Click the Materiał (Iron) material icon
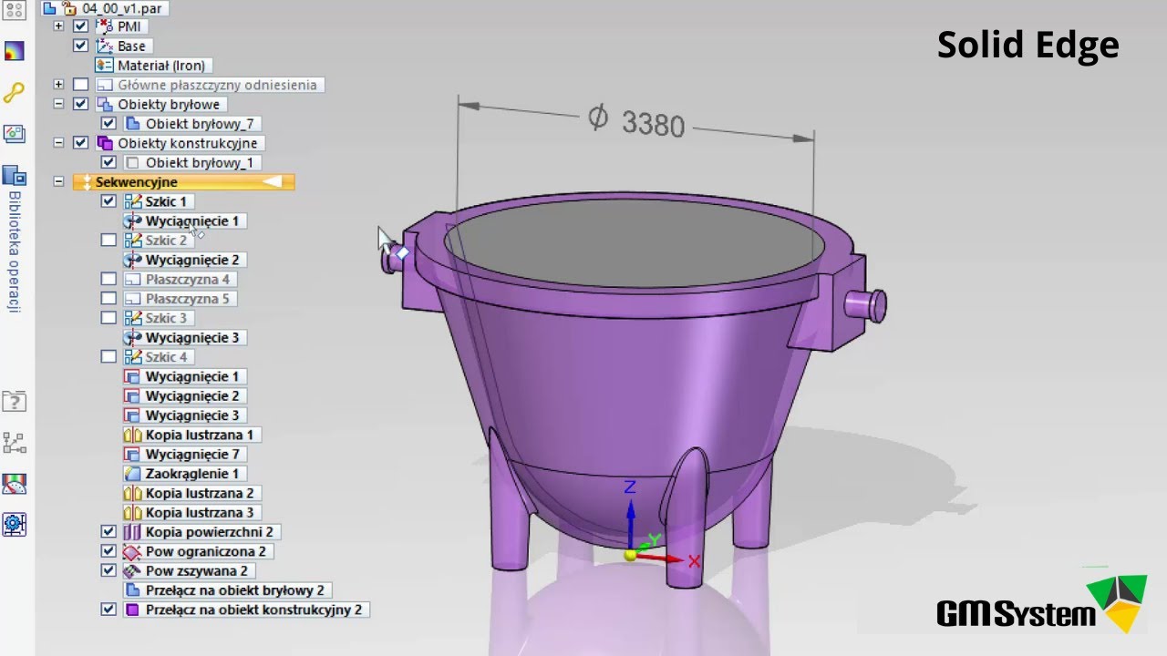The height and width of the screenshot is (656, 1167). point(104,66)
